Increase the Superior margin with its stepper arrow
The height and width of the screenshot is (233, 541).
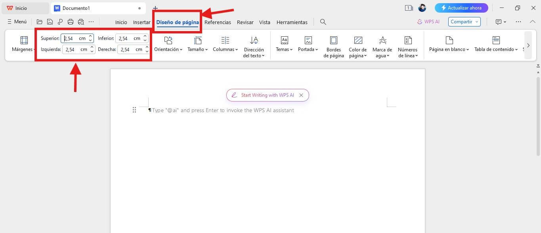pyautogui.click(x=91, y=36)
